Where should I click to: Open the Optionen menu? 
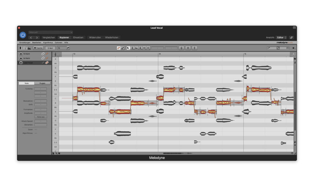pyautogui.click(x=59, y=43)
